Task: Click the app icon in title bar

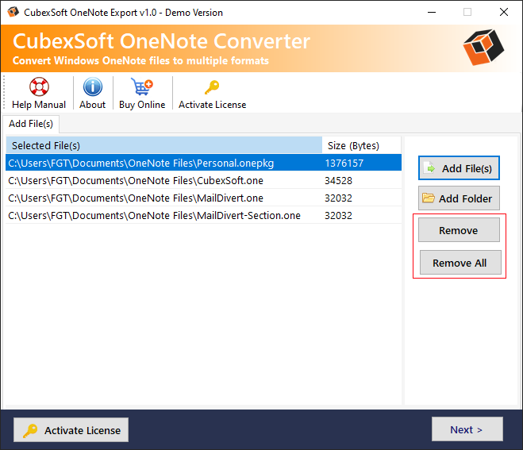Action: [x=13, y=12]
